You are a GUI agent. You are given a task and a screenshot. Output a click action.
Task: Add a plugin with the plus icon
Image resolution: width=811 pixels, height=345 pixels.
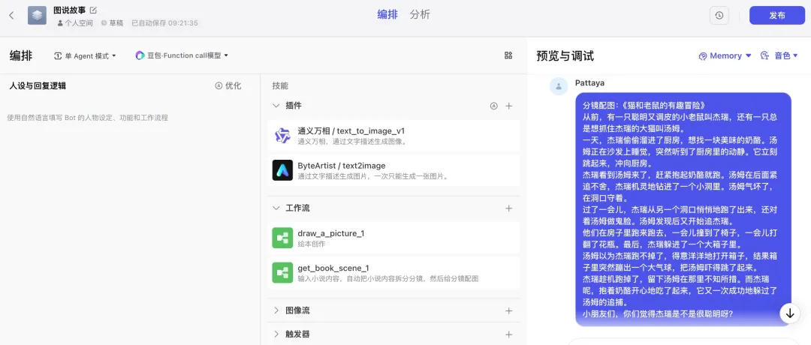point(508,106)
